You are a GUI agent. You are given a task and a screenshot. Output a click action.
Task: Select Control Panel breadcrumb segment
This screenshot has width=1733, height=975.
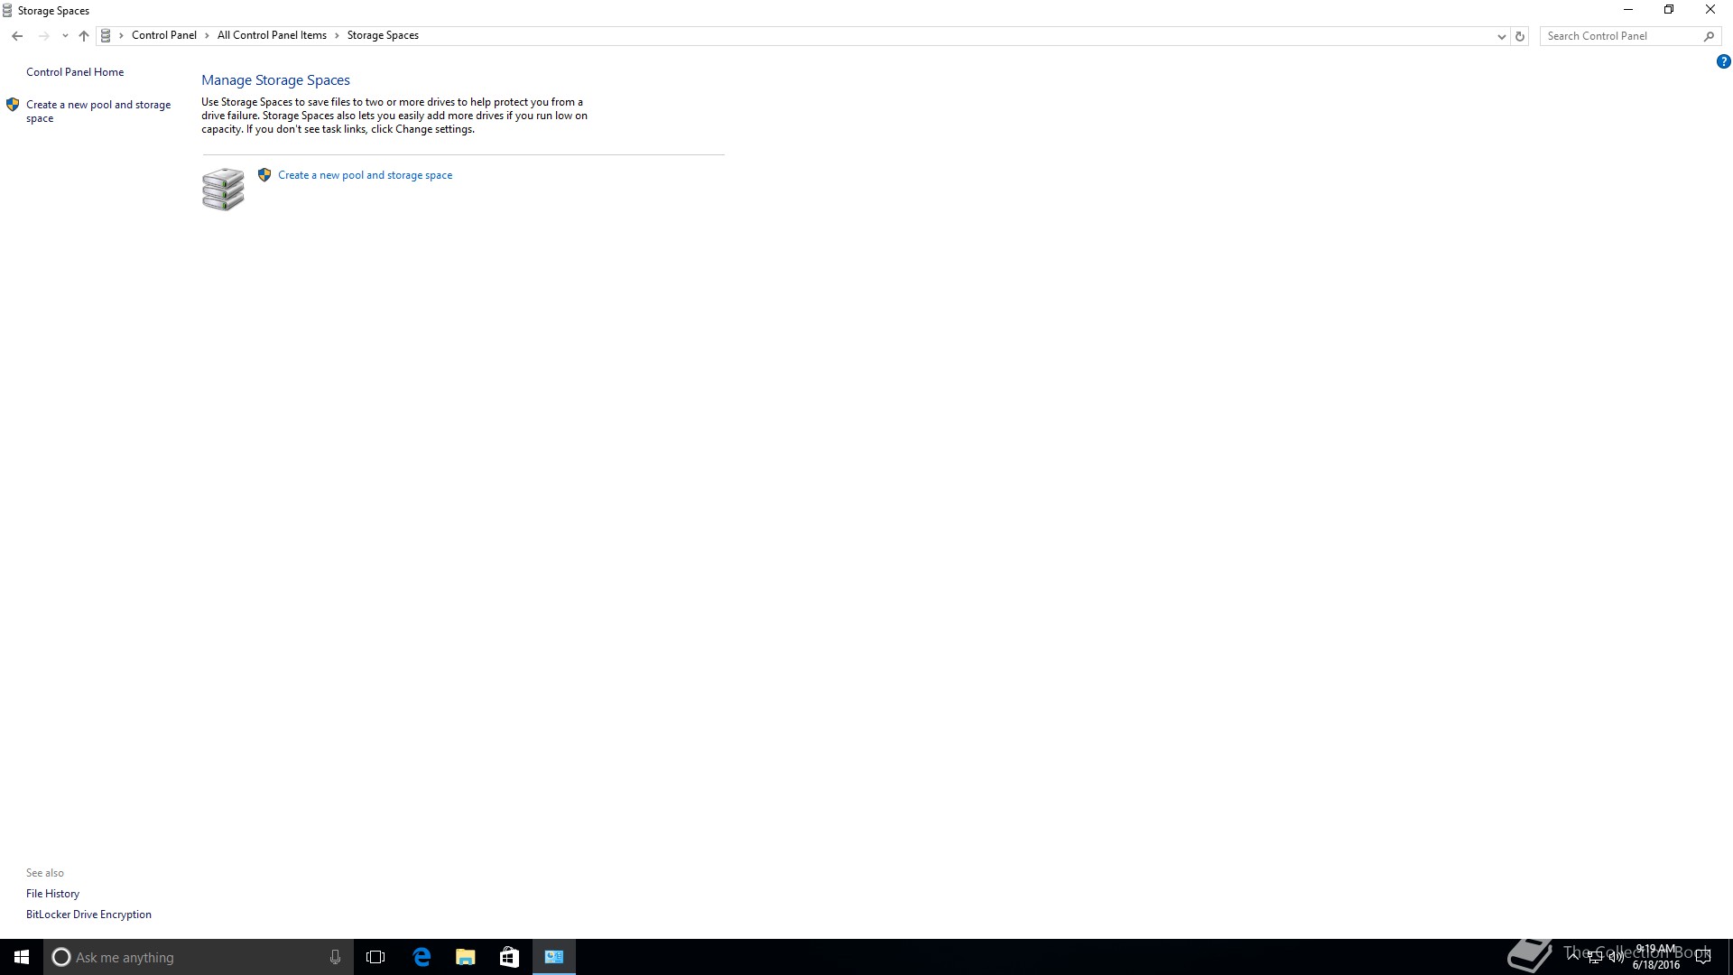[x=163, y=35]
